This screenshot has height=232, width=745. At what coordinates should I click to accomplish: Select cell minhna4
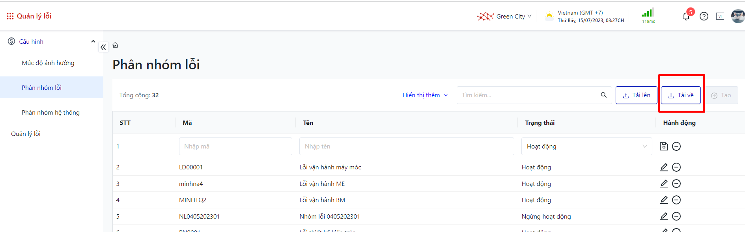pyautogui.click(x=191, y=184)
